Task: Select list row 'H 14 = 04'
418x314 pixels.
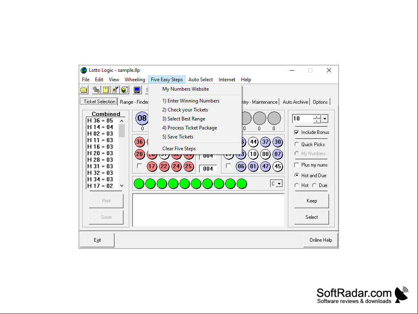Action: [x=102, y=127]
